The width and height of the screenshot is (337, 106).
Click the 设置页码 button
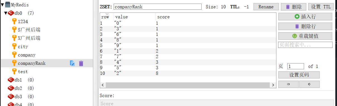coord(299,75)
